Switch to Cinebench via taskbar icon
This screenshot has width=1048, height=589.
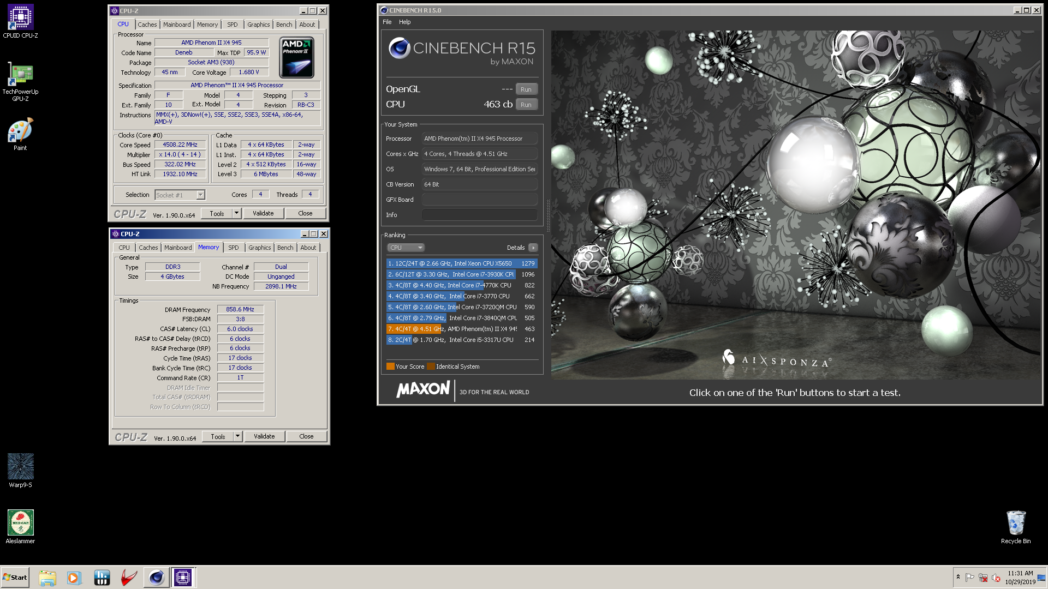(x=156, y=578)
